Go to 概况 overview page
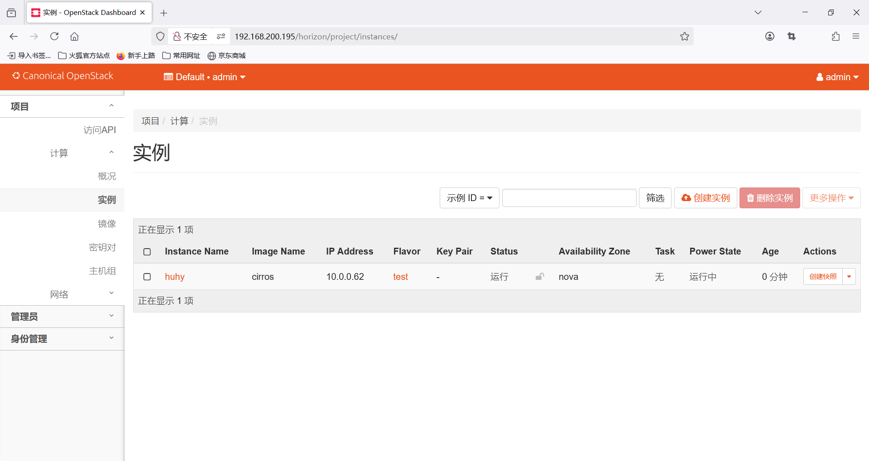Viewport: 869px width, 461px height. click(x=107, y=176)
